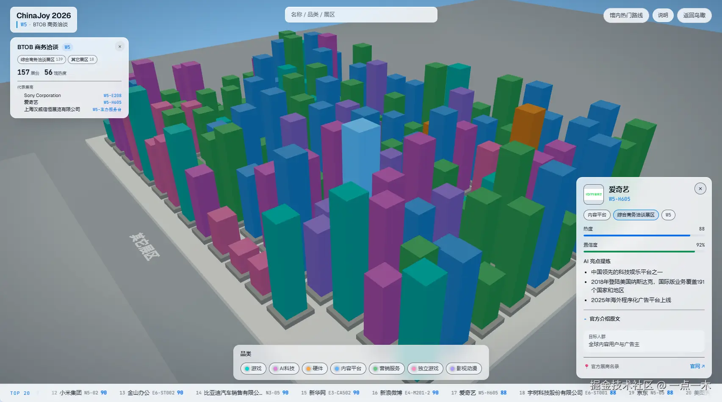Image resolution: width=722 pixels, height=402 pixels.
Task: Select 小米集团 in the TOP 20 ticker
Action: coord(79,393)
